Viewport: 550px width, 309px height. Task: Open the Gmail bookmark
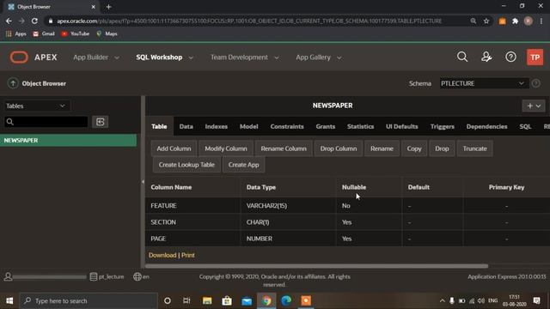pyautogui.click(x=44, y=33)
